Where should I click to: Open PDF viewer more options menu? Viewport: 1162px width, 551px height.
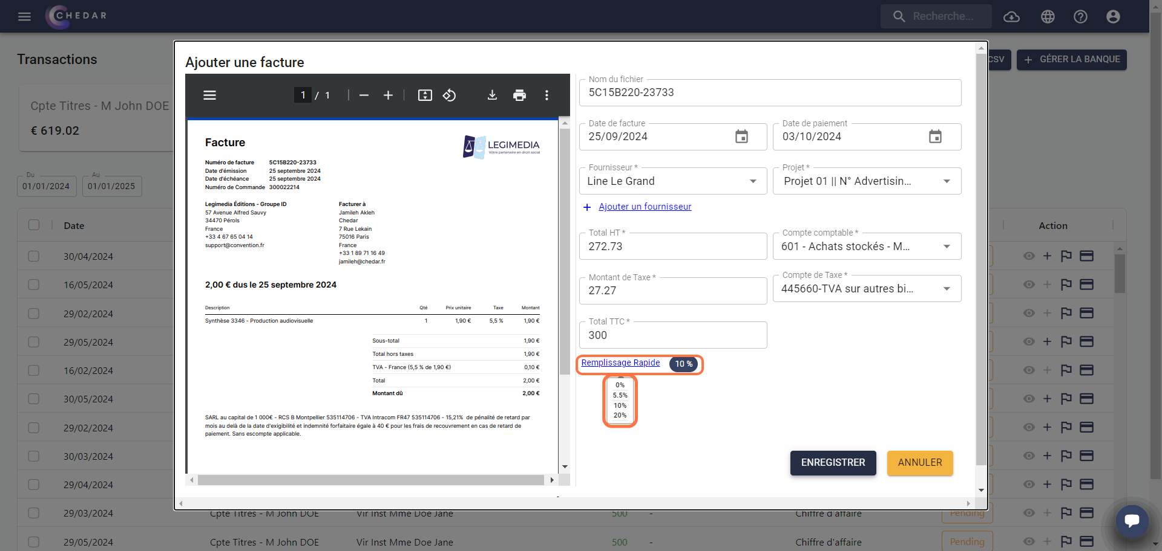(547, 95)
